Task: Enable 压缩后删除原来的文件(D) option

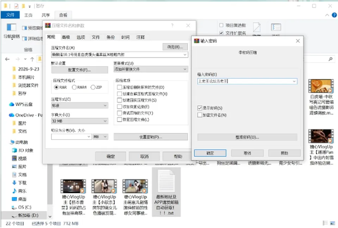Action: (119, 87)
